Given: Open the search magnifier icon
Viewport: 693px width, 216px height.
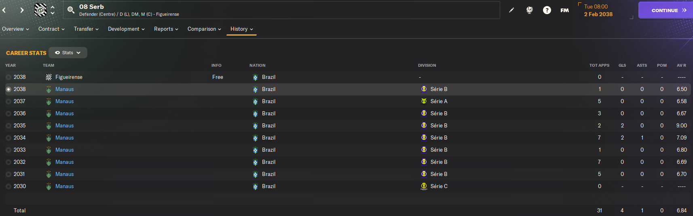Looking at the screenshot, I should click(x=71, y=10).
